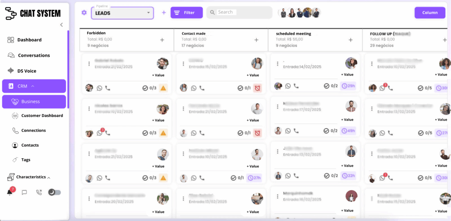Click 0/2 task checkmark on first scheduled meeting card
Viewport: 451px width, 221px height.
tap(331, 86)
